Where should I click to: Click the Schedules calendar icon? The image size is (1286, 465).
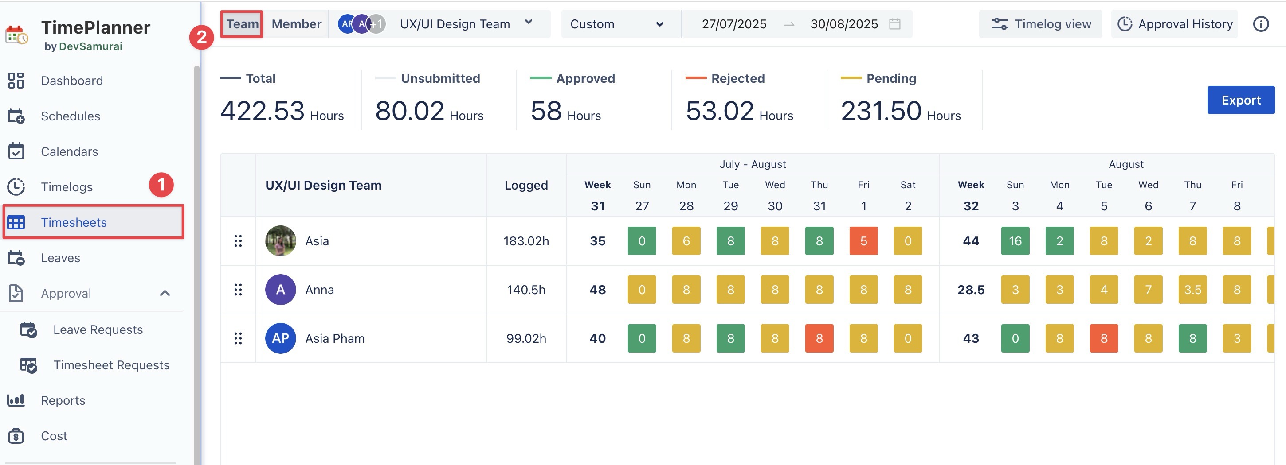pyautogui.click(x=16, y=116)
